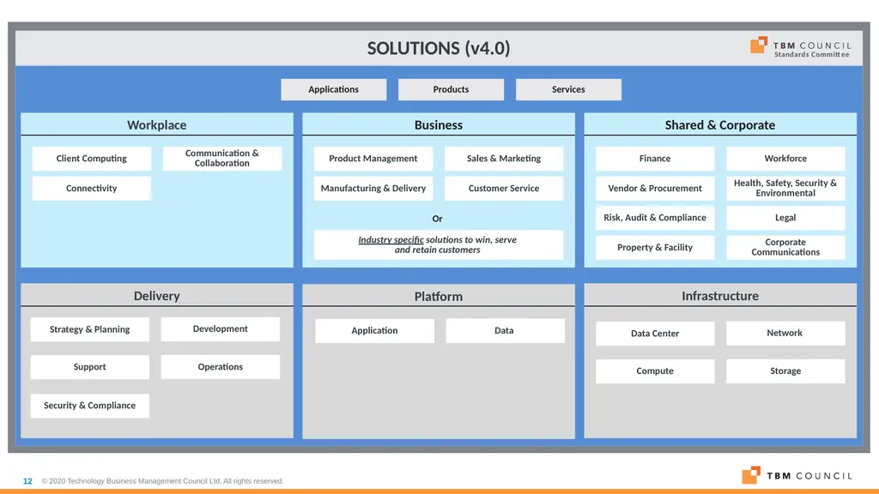
Task: Select the Operations box
Action: pyautogui.click(x=221, y=367)
